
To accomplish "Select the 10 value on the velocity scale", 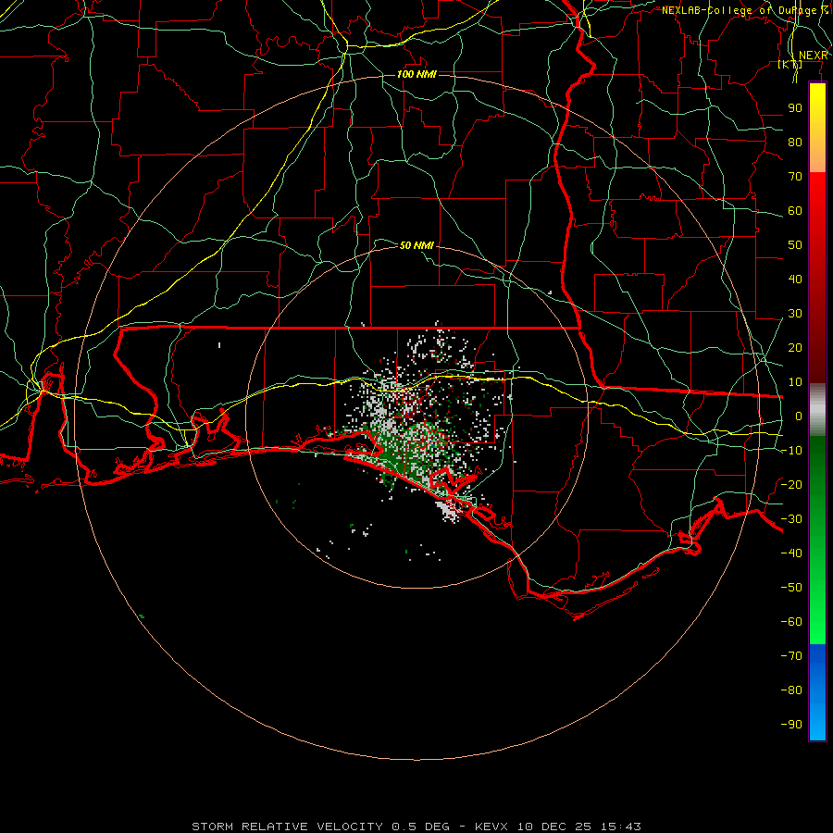I will [795, 382].
